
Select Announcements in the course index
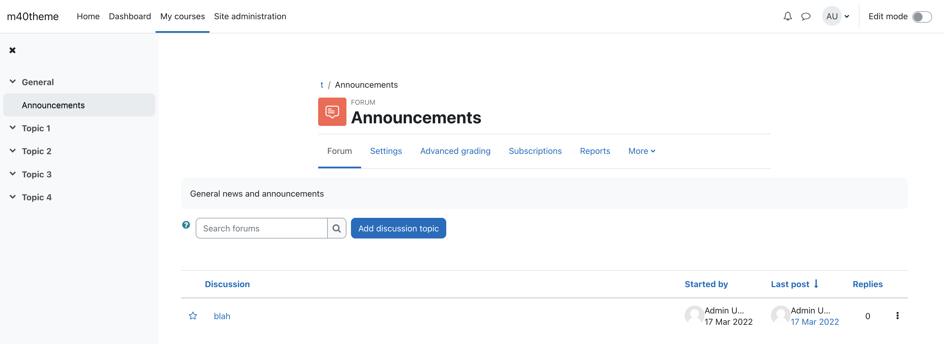click(79, 105)
